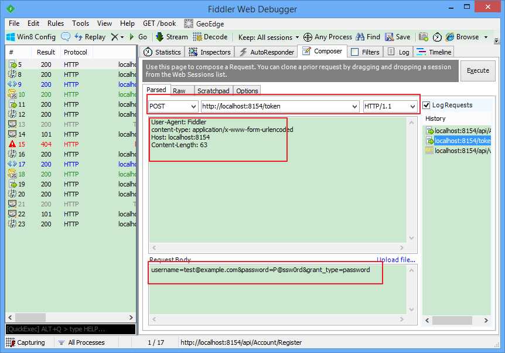Select session 23 in the list

pyautogui.click(x=71, y=224)
